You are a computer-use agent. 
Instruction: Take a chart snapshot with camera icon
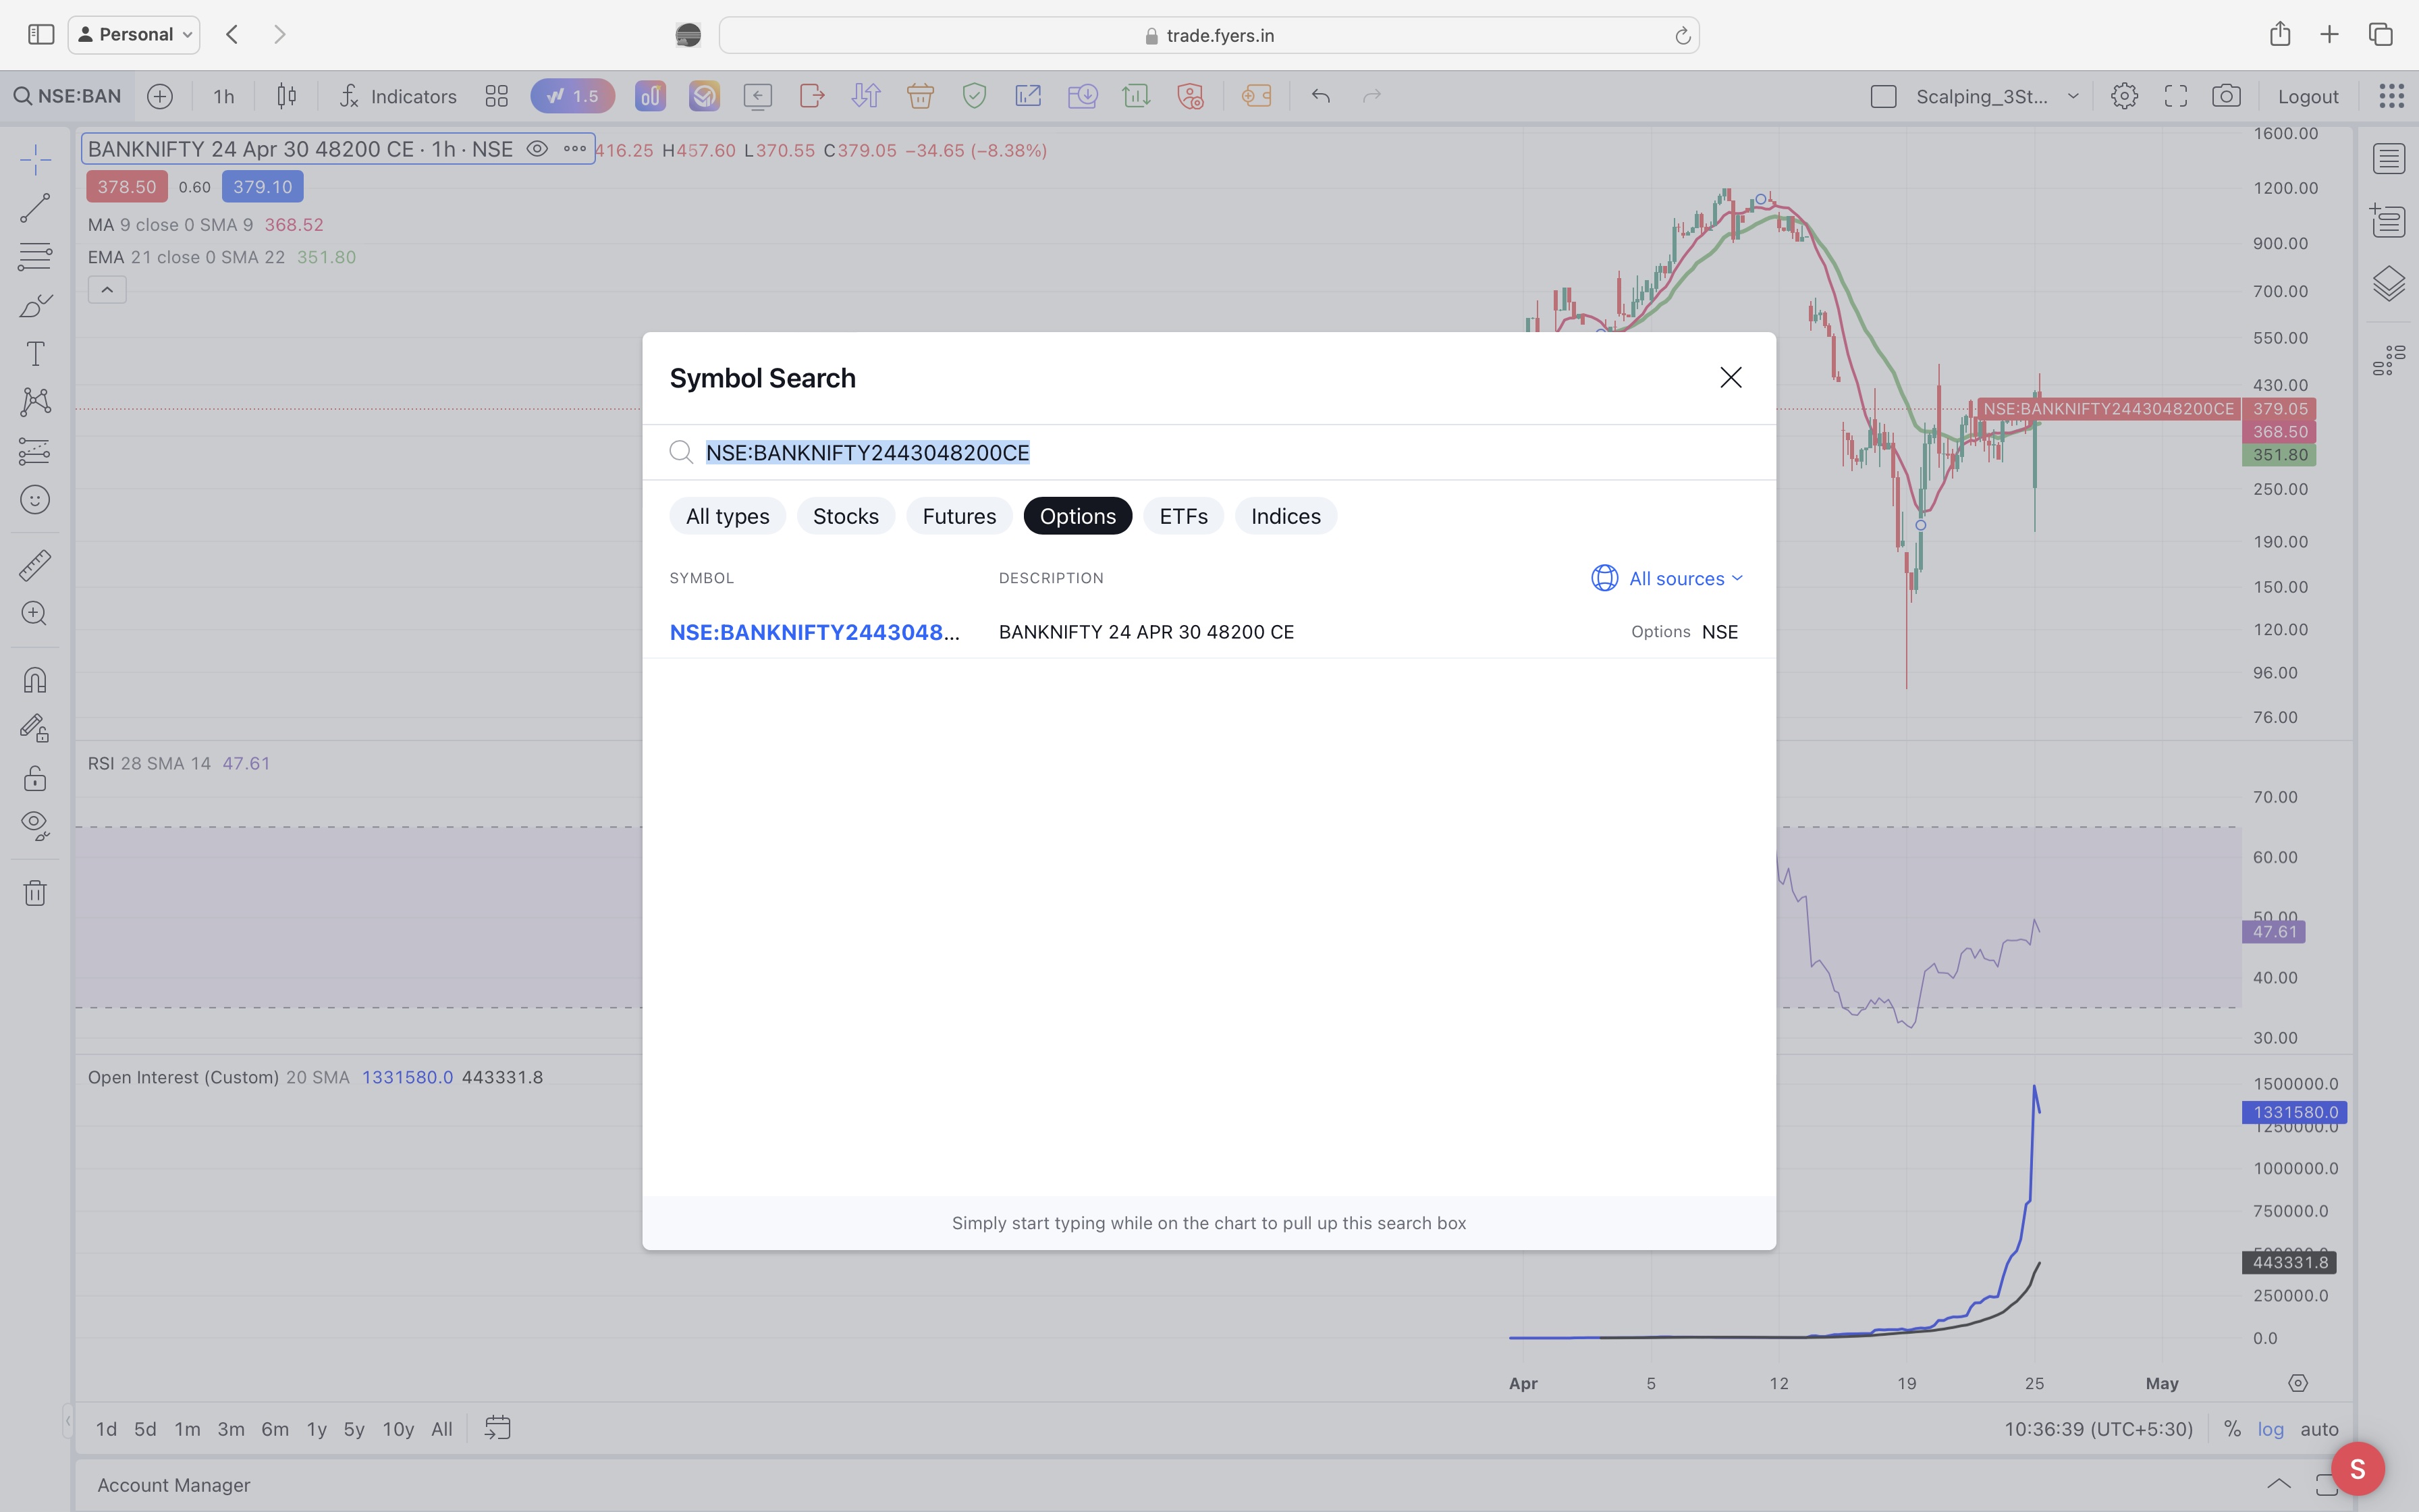point(2225,96)
